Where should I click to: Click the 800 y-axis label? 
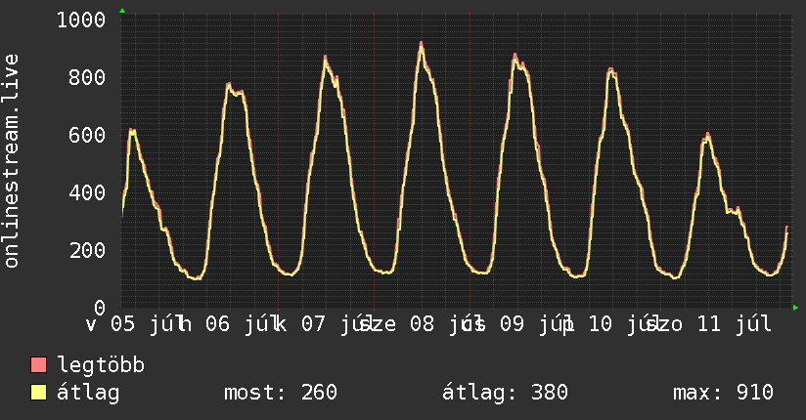tap(87, 77)
